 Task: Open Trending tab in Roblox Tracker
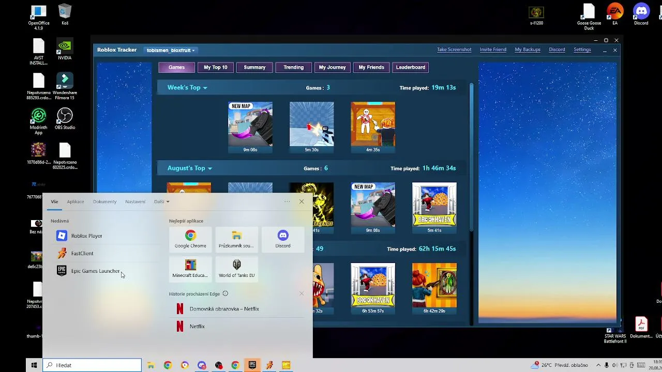[293, 67]
